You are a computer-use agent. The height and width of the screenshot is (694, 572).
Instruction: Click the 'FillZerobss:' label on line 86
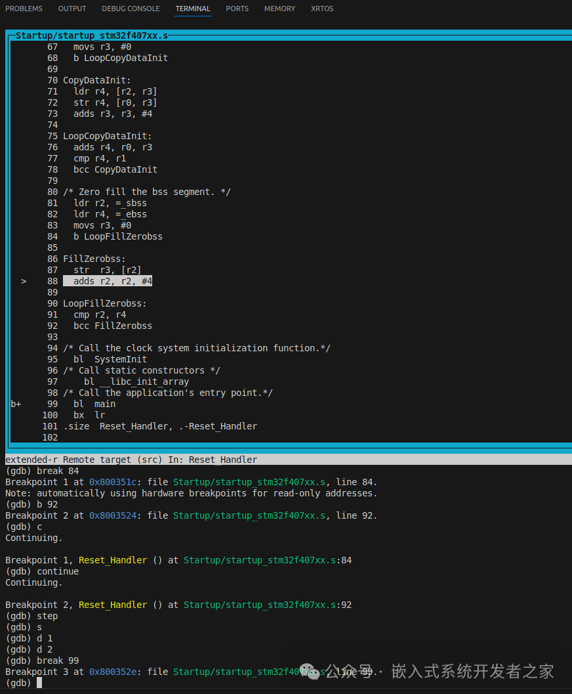click(x=94, y=259)
